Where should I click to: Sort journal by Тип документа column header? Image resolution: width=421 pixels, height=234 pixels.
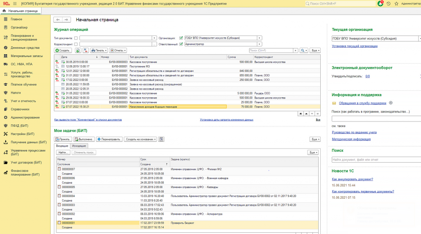point(178,57)
